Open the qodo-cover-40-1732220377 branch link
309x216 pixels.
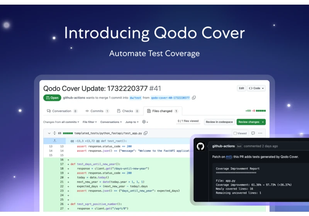pyautogui.click(x=170, y=98)
